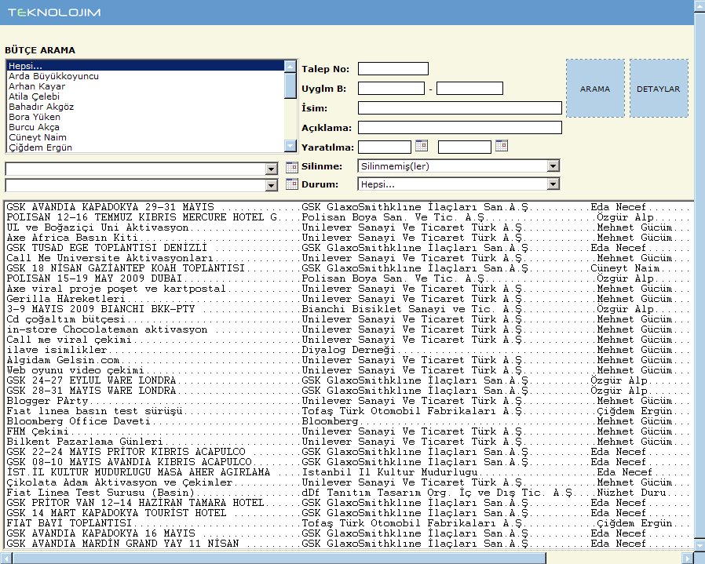Open the Silinme dropdown
Screen dimensions: 705x564
[553, 166]
